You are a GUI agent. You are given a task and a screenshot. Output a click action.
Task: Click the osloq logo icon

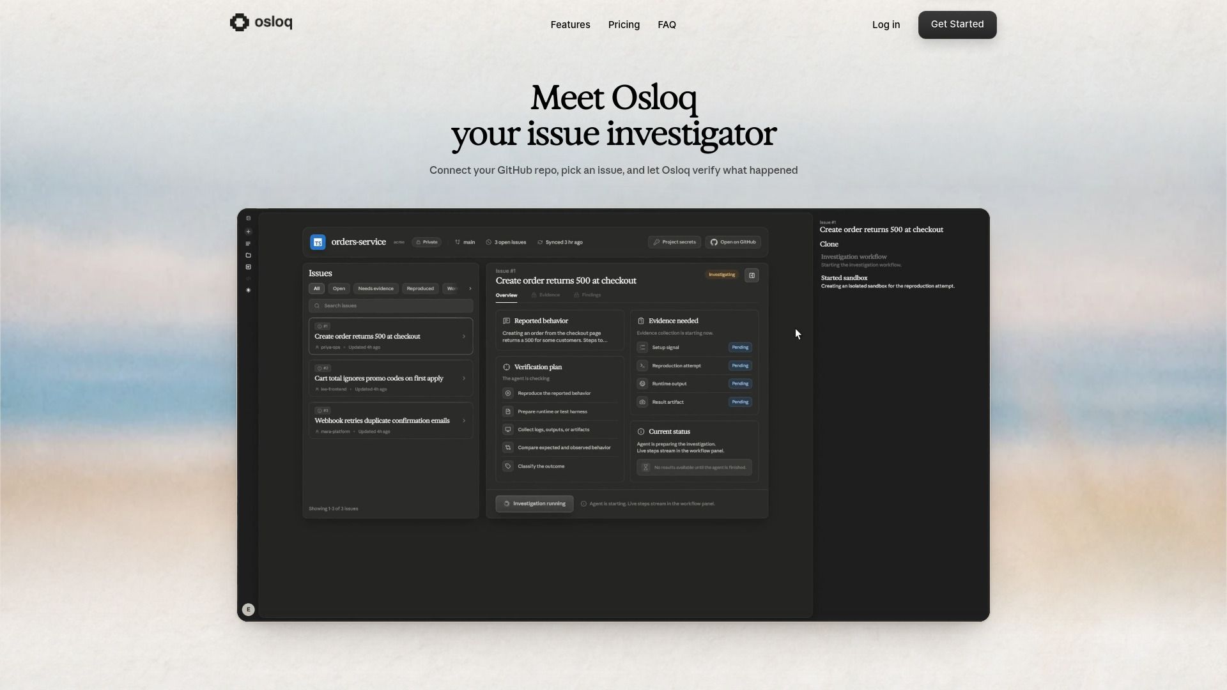(x=240, y=22)
